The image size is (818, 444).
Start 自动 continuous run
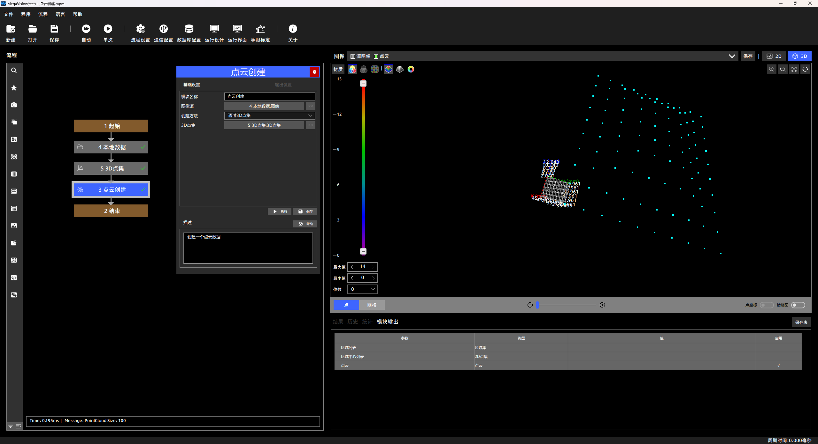click(86, 33)
